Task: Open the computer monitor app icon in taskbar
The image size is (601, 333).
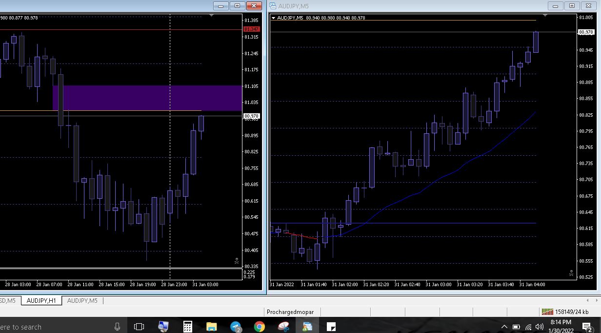Action: (x=163, y=327)
